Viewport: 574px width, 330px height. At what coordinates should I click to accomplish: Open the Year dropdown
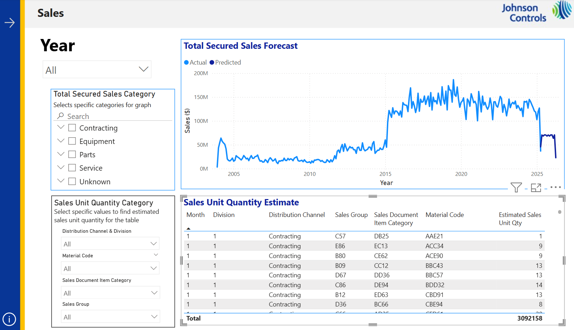pyautogui.click(x=97, y=70)
